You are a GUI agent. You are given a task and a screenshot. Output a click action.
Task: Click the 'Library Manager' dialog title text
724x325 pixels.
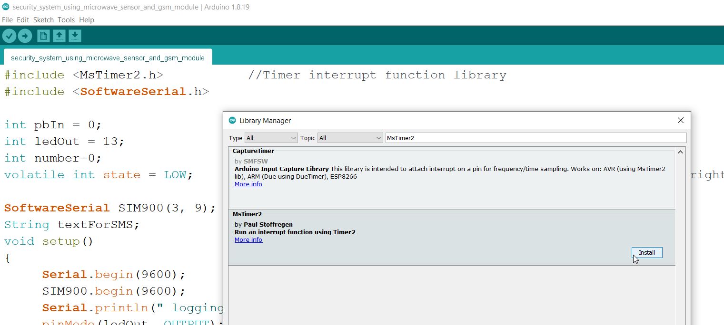click(x=265, y=121)
